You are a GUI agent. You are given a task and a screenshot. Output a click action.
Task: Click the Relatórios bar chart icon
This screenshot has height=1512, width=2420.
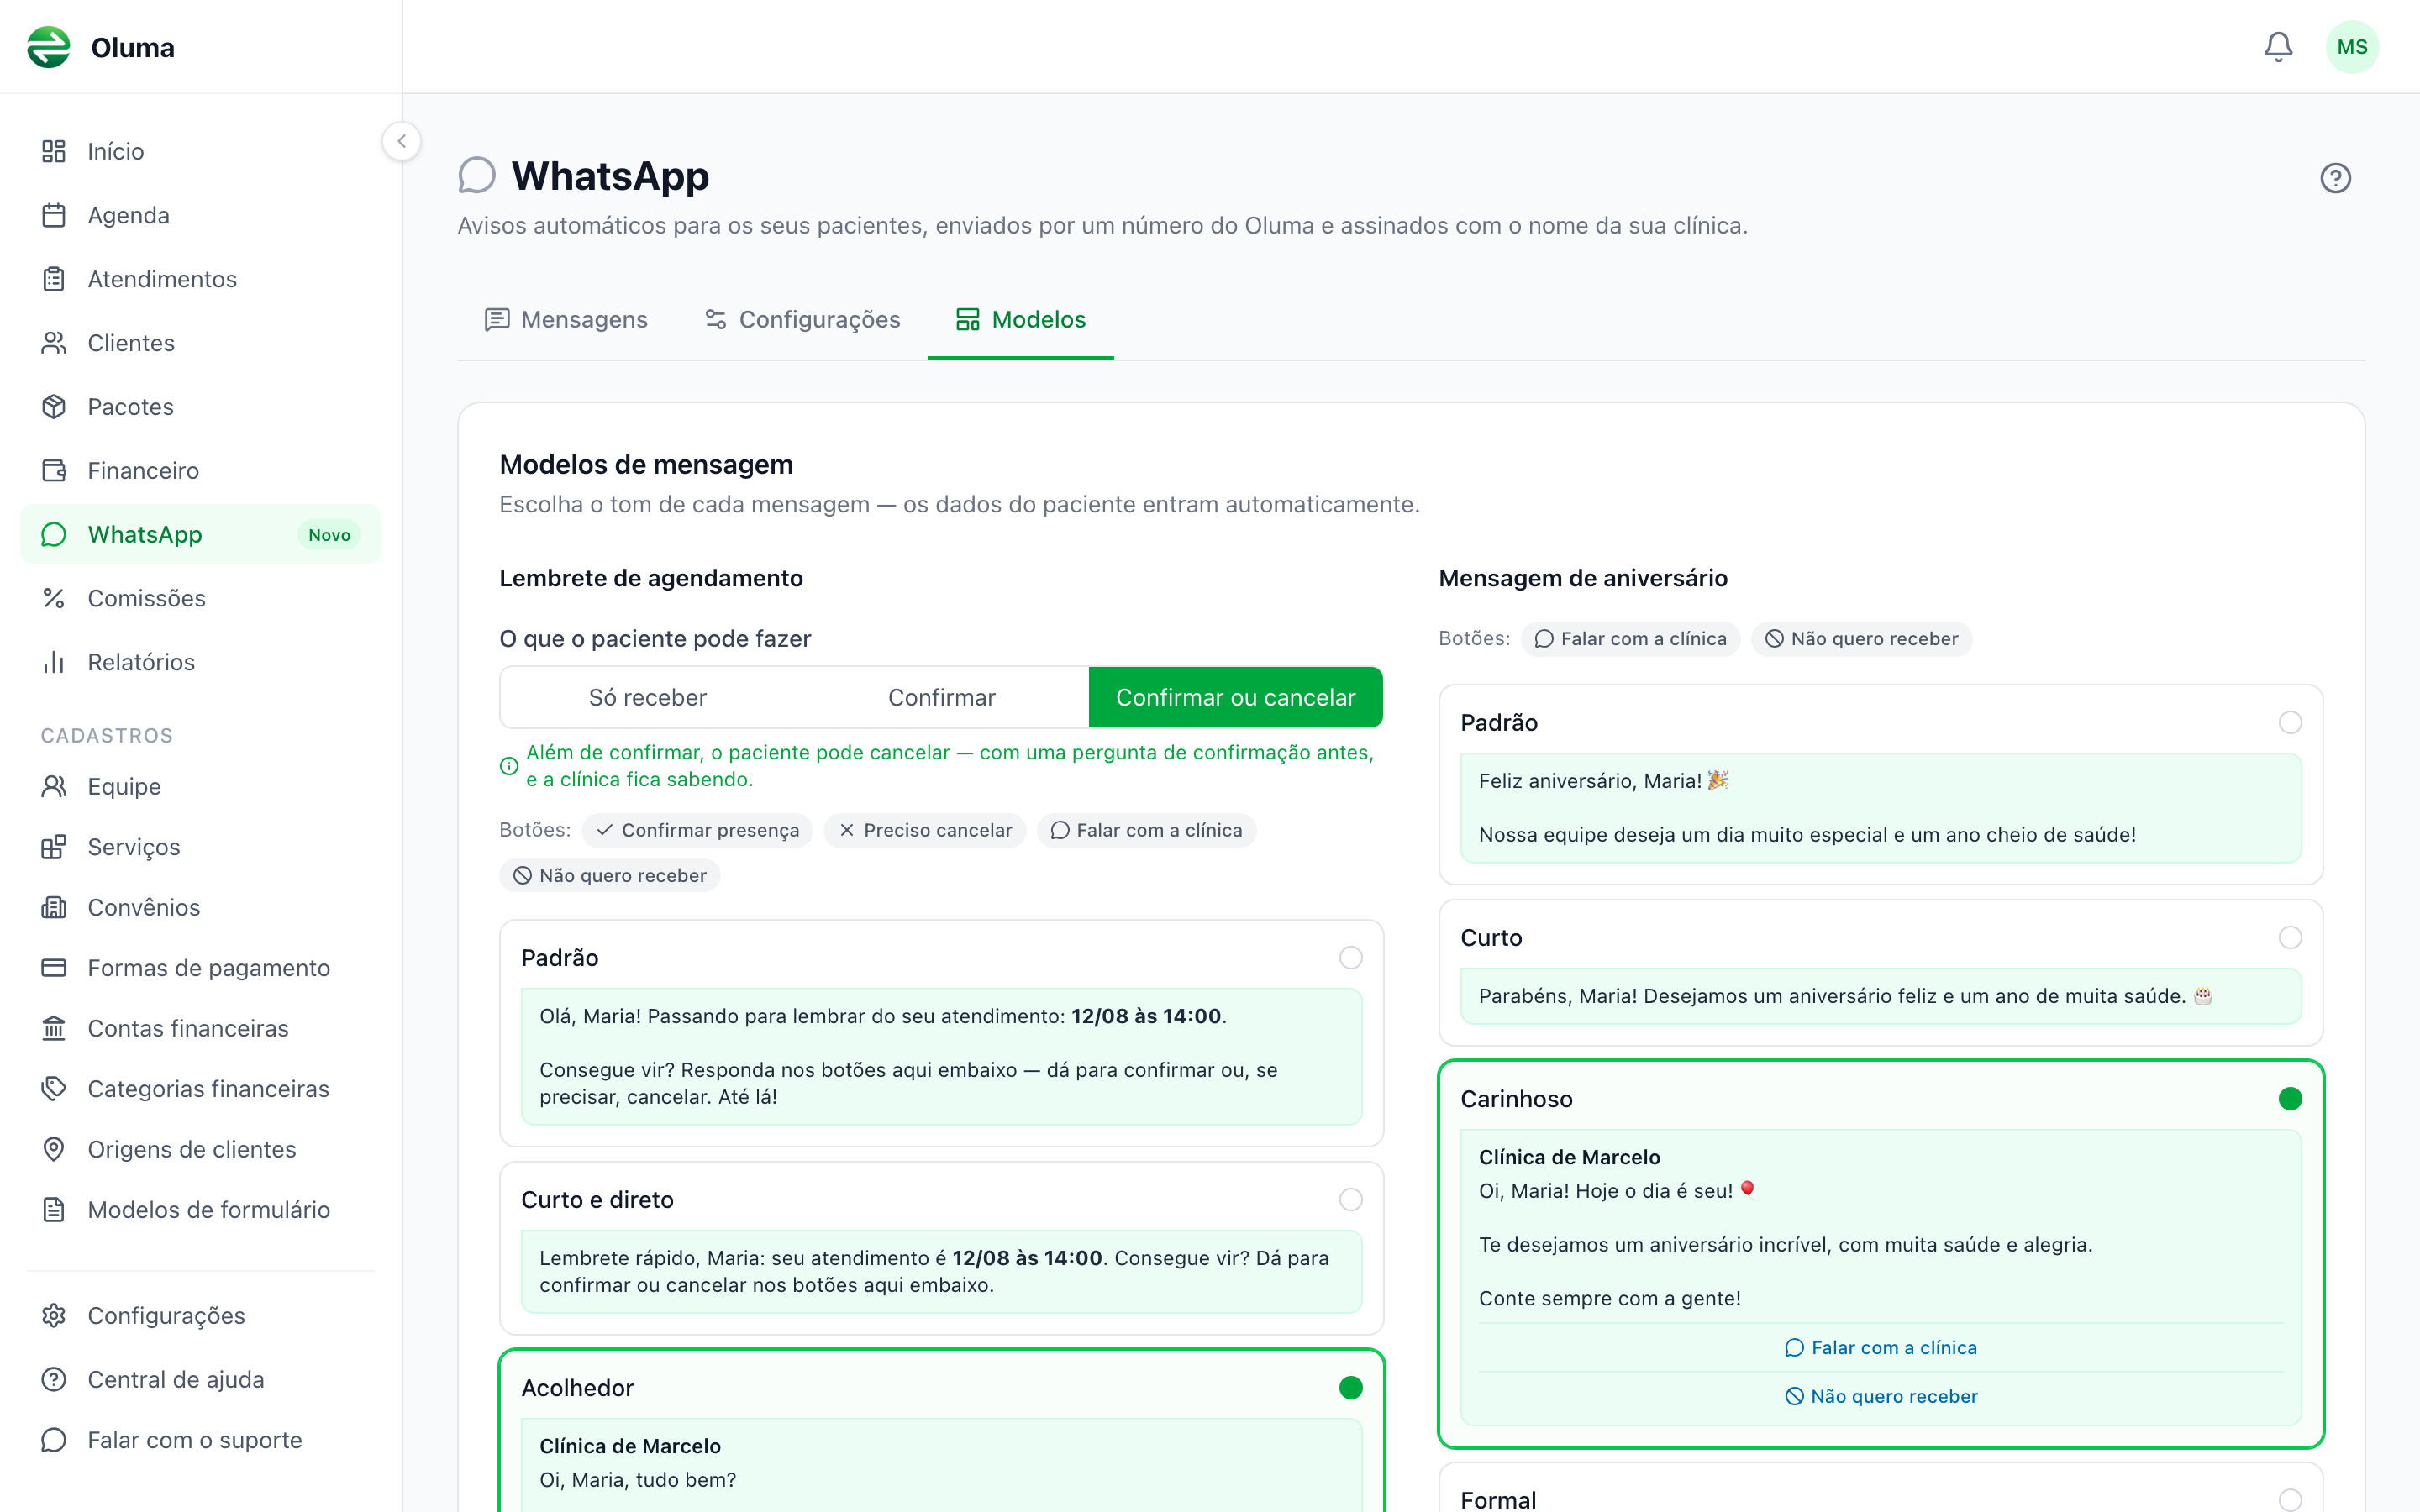(x=54, y=662)
